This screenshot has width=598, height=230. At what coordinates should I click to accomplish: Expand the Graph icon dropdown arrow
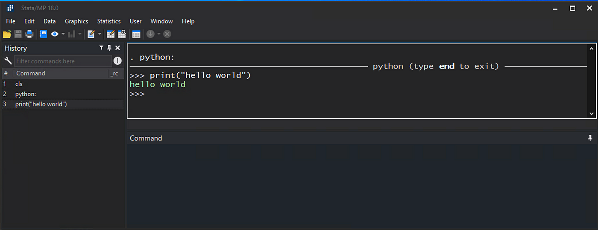point(79,34)
